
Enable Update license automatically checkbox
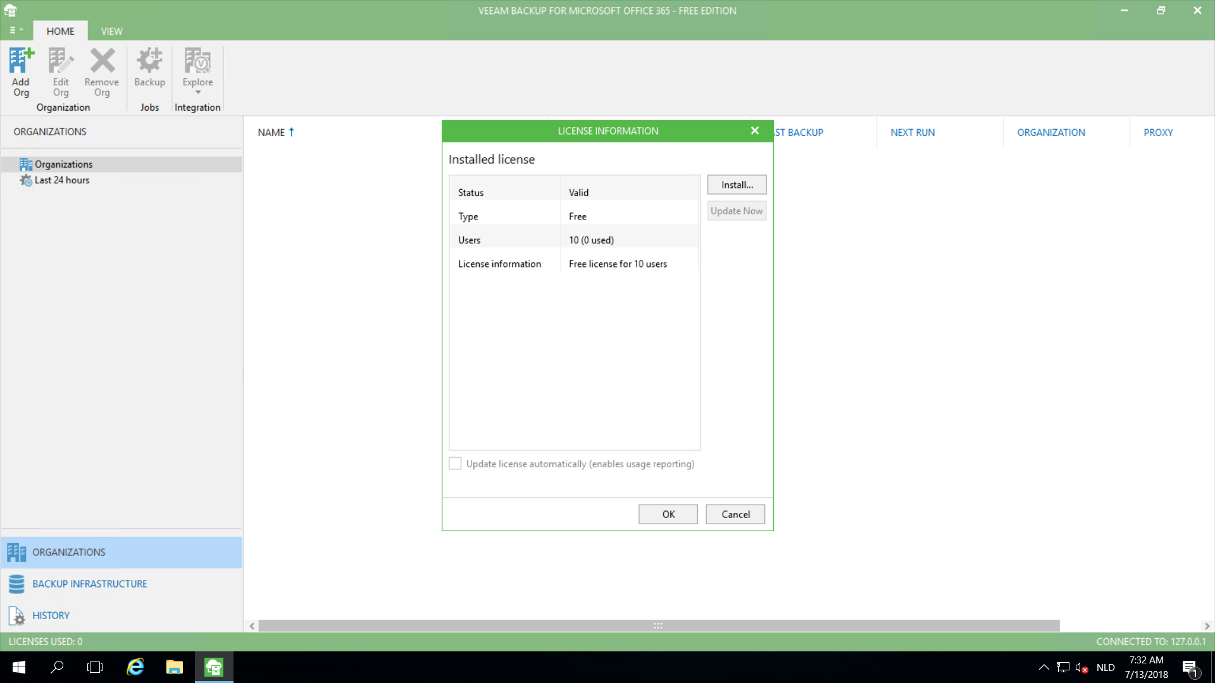(x=455, y=464)
